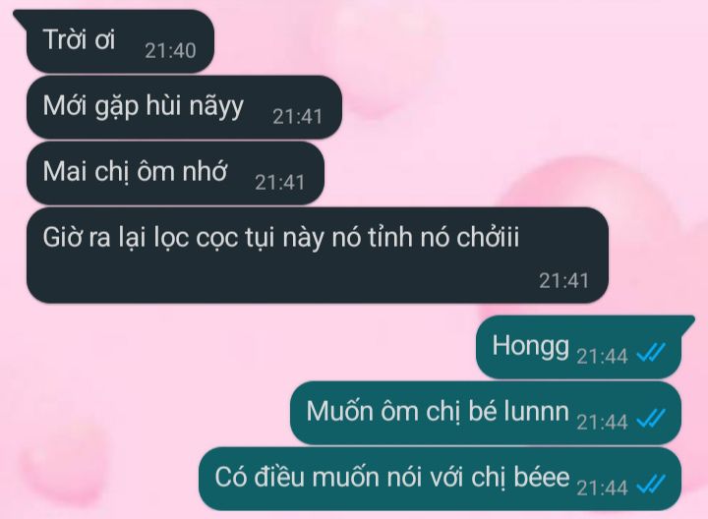Select the "Giờ ra lại lọc cọc" message bubble
708x519 pixels.
pyautogui.click(x=318, y=255)
